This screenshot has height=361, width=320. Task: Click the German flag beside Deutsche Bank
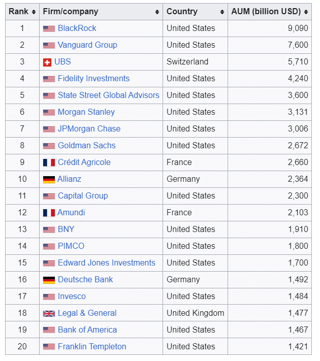click(x=49, y=280)
